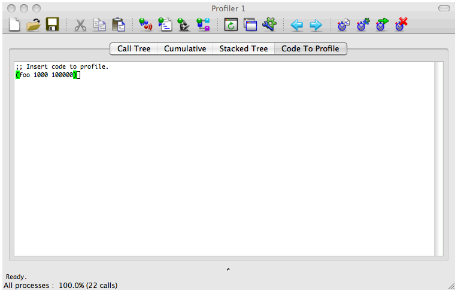Switch to the Cumulative tab
The image size is (458, 294).
pyautogui.click(x=185, y=49)
